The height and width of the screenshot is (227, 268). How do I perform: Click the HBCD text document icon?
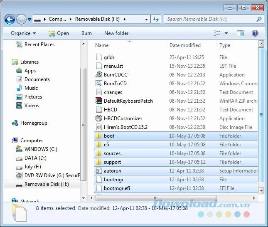[99, 109]
